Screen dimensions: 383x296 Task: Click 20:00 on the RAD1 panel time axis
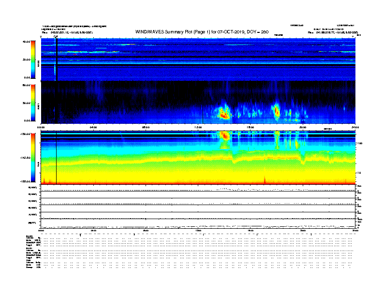(x=303, y=127)
